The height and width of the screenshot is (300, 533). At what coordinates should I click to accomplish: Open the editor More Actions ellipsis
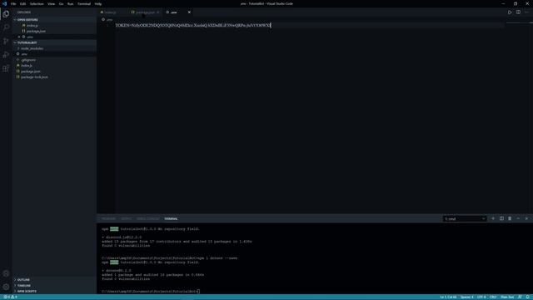click(526, 12)
